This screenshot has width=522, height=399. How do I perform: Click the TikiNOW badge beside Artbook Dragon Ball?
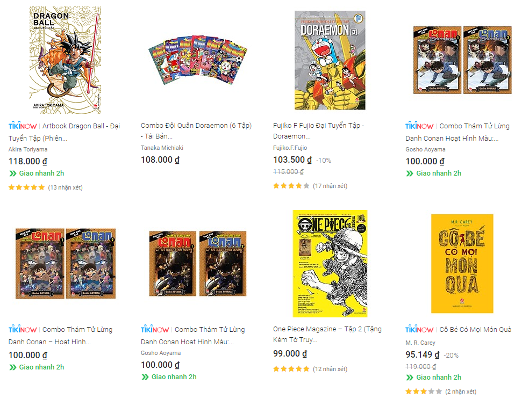pos(23,126)
